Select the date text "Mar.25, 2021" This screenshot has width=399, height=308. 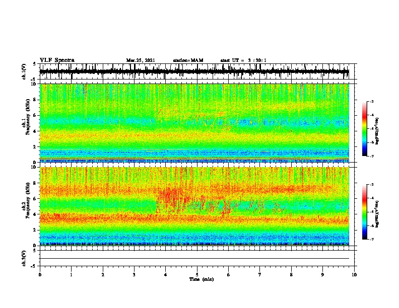(141, 60)
